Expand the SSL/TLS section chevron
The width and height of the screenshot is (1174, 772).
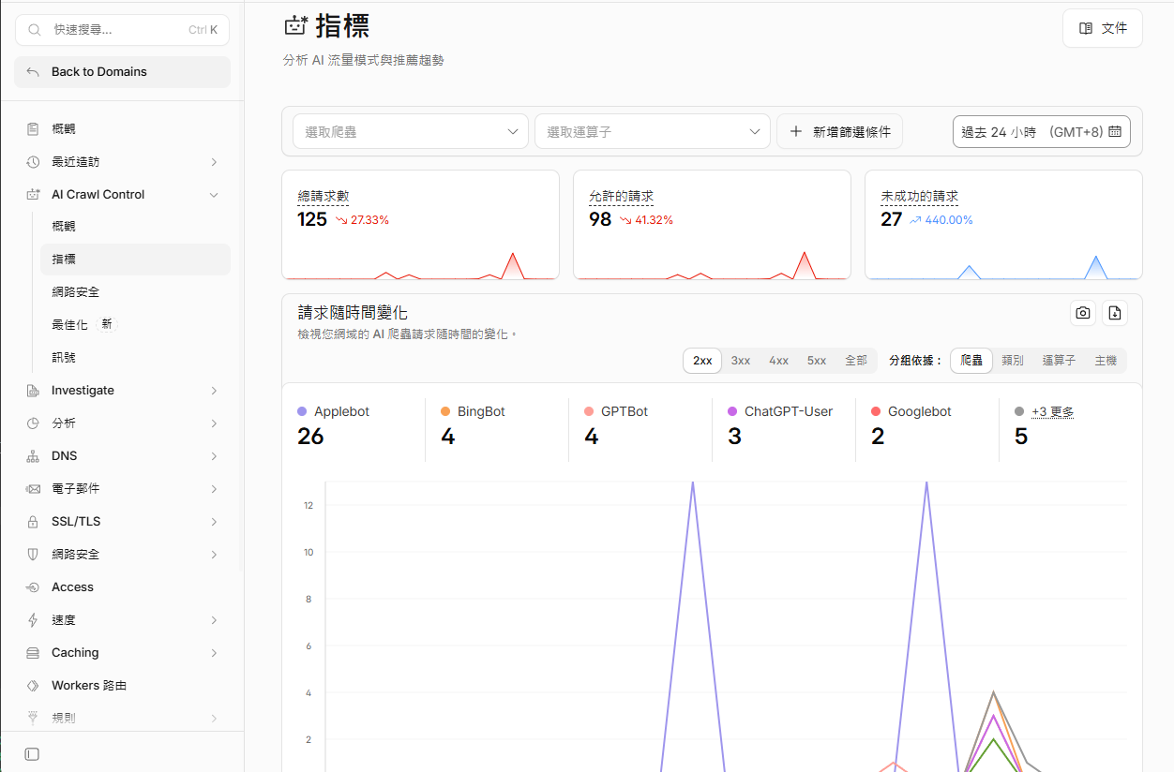coord(214,522)
